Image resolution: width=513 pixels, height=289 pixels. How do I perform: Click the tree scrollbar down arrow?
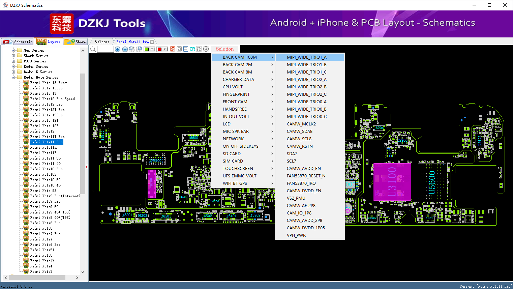click(x=83, y=272)
